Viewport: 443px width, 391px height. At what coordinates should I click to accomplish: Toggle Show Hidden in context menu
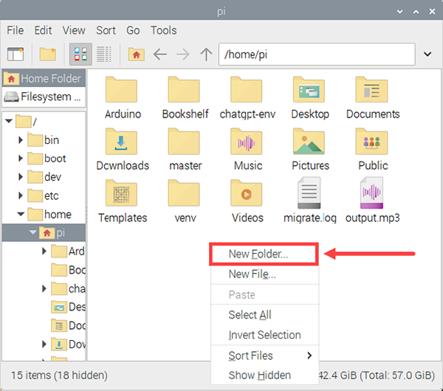click(x=264, y=376)
